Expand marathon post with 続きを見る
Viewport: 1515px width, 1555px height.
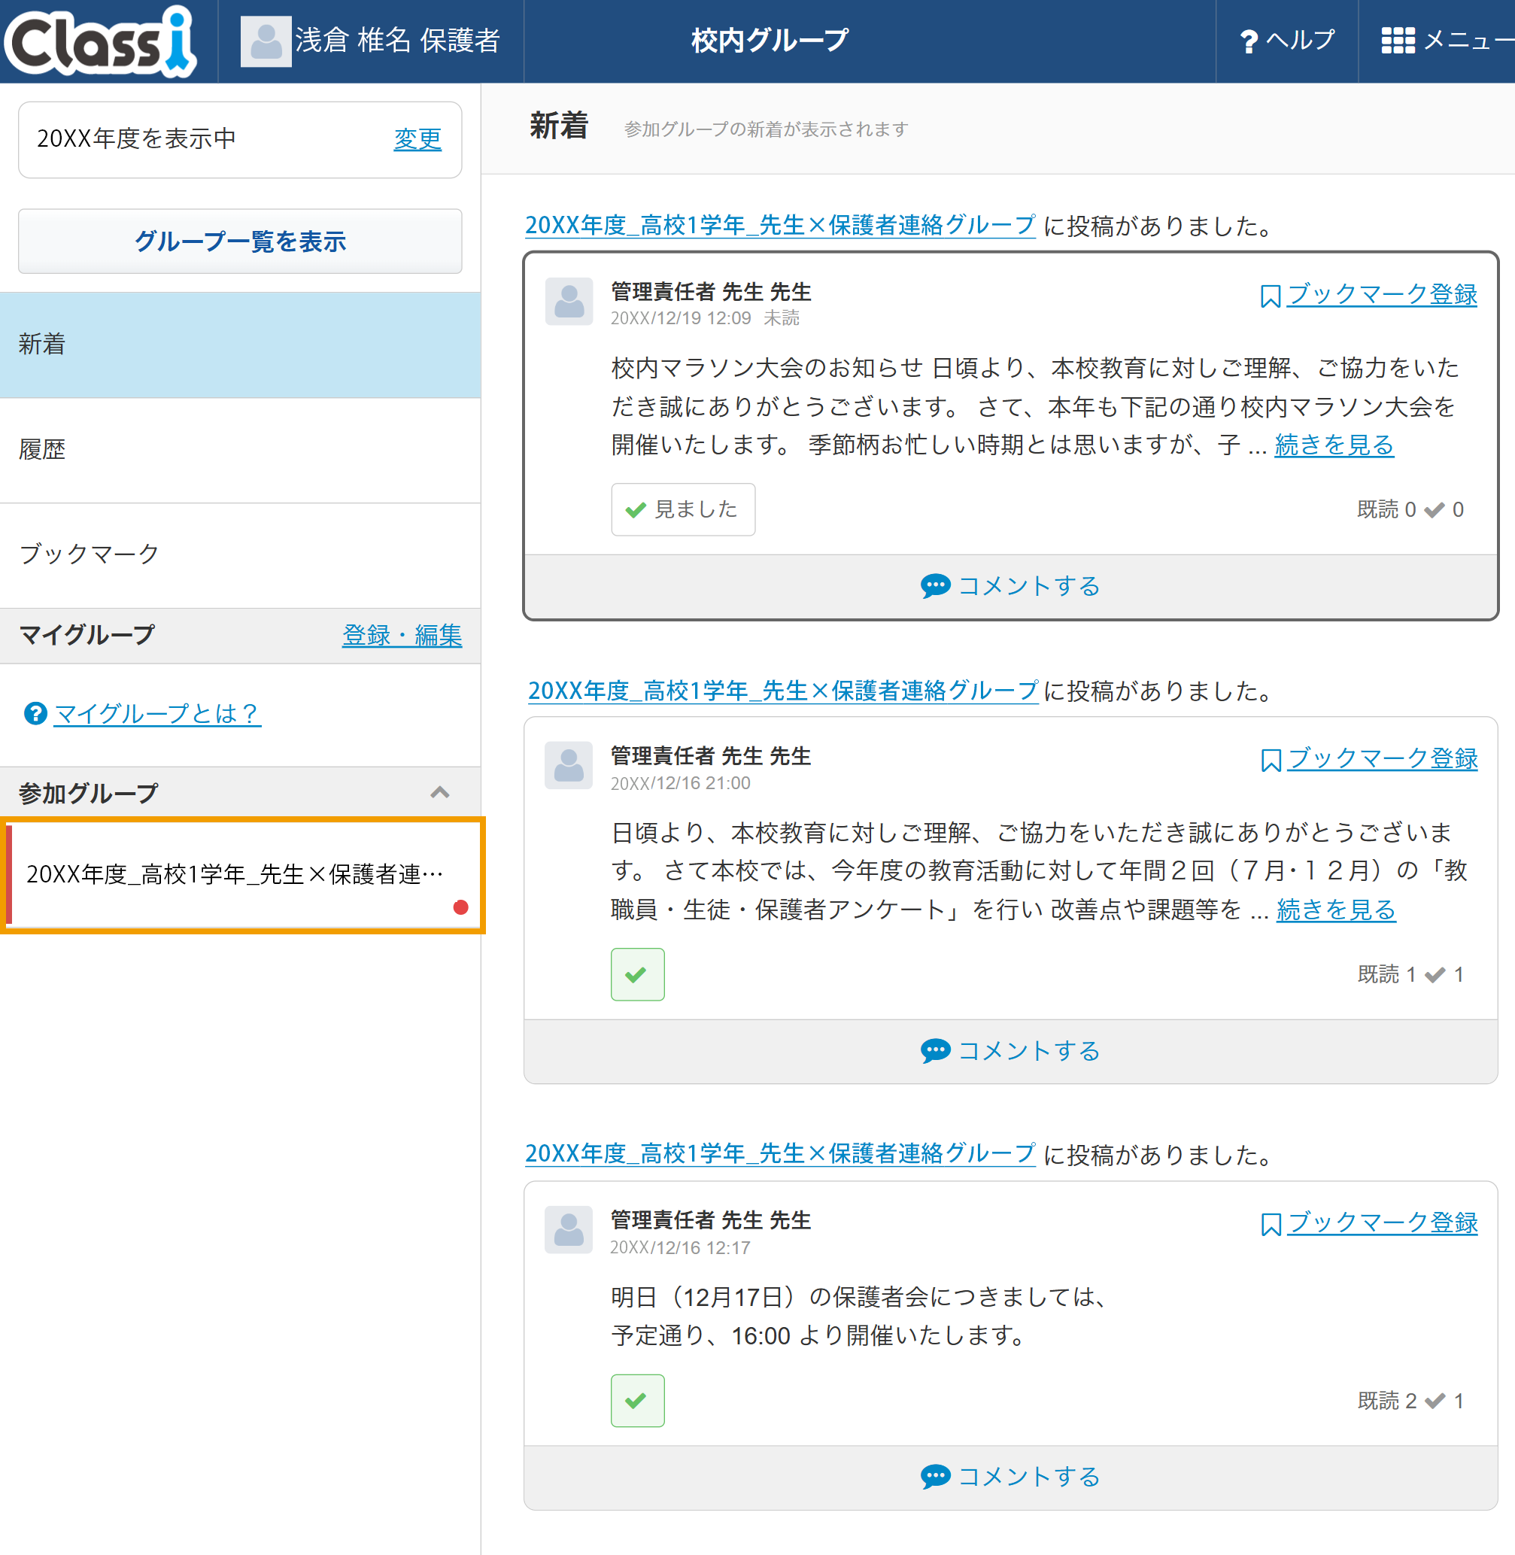(1334, 445)
